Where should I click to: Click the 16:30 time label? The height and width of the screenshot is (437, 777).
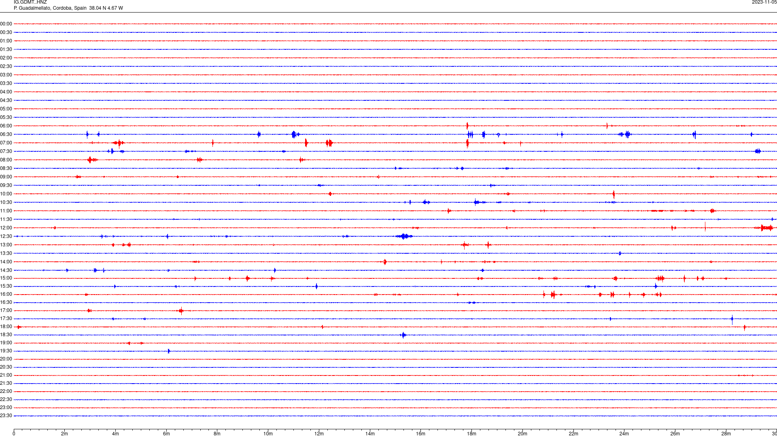tap(6, 302)
